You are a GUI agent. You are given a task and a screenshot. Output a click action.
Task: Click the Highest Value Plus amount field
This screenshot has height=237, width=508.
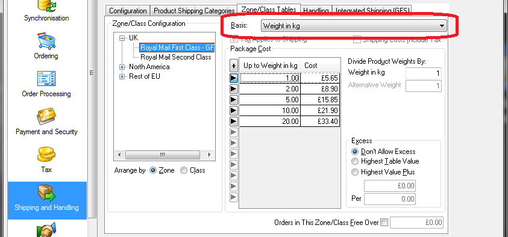[x=390, y=186]
